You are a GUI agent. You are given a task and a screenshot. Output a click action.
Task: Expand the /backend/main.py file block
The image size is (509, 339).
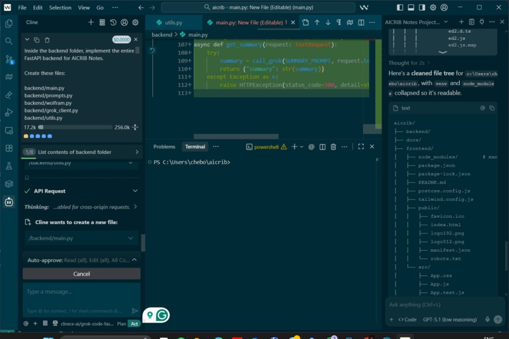coord(131,238)
